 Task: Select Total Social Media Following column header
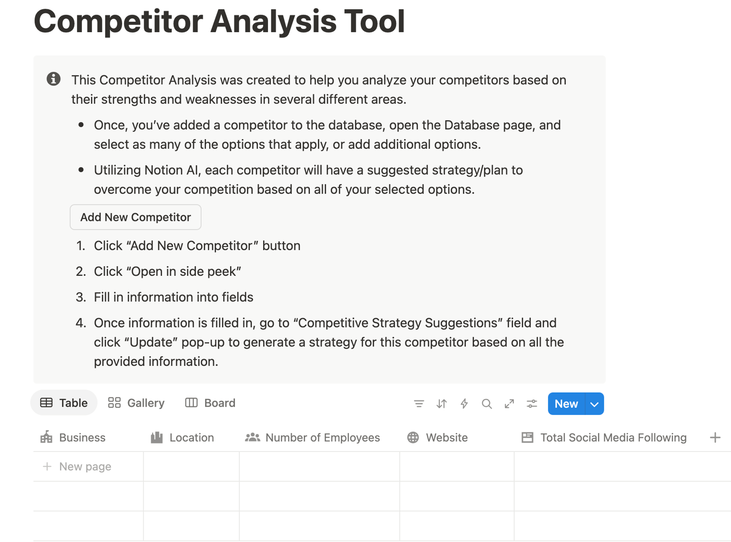(x=613, y=437)
